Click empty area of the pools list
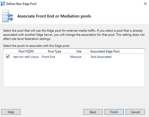Viewport: 149px width, 117px height. (74, 73)
